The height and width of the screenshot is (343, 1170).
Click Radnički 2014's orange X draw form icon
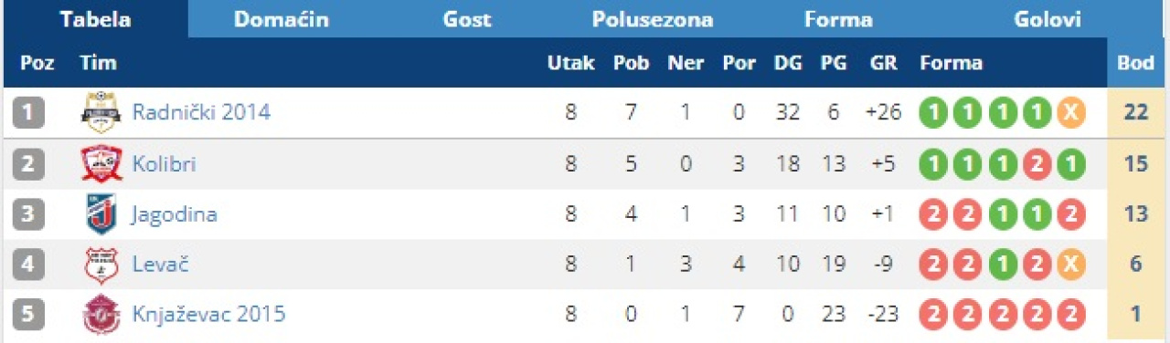coord(1071,114)
